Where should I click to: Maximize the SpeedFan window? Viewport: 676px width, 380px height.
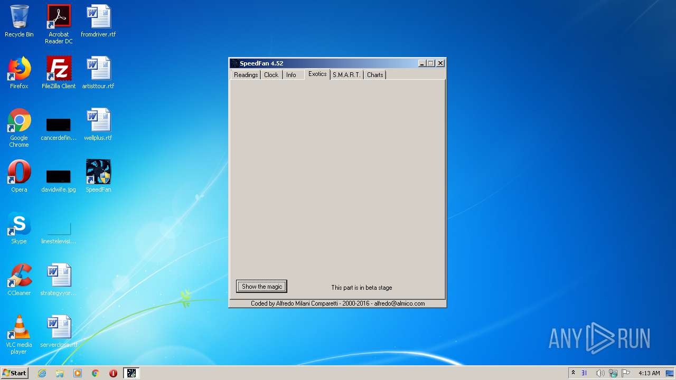431,63
